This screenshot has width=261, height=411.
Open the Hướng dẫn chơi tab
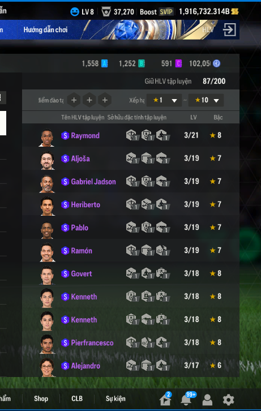[x=46, y=29]
